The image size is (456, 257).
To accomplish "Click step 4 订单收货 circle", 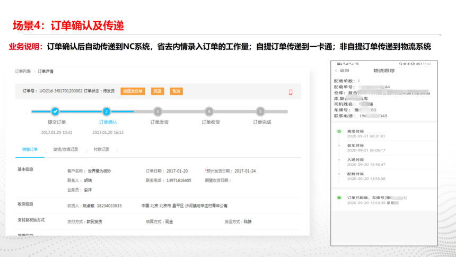I will pos(209,112).
